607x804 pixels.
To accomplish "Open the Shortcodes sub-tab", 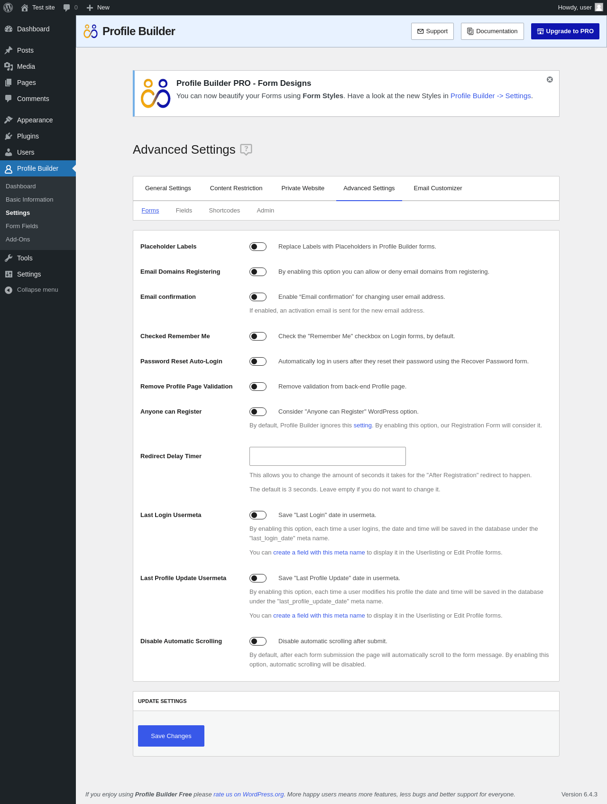I will pos(224,211).
